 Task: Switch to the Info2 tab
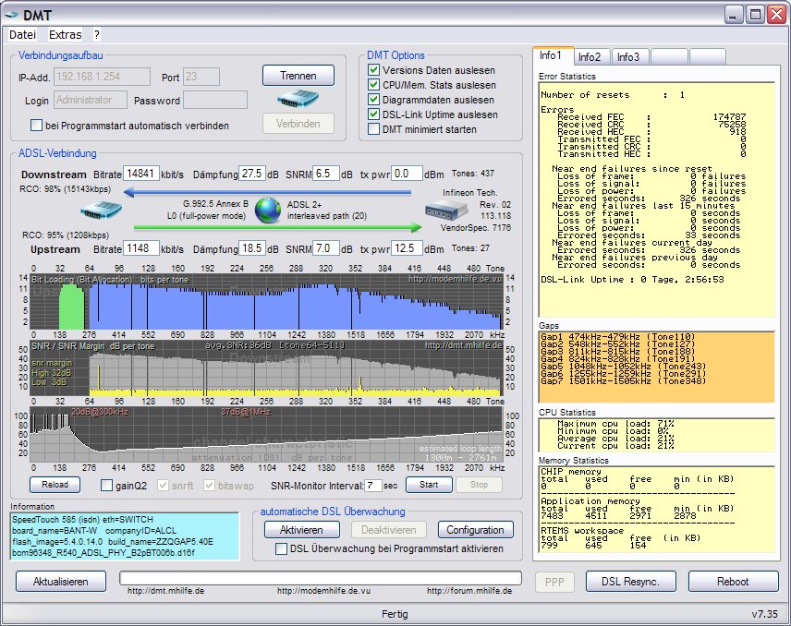(594, 57)
